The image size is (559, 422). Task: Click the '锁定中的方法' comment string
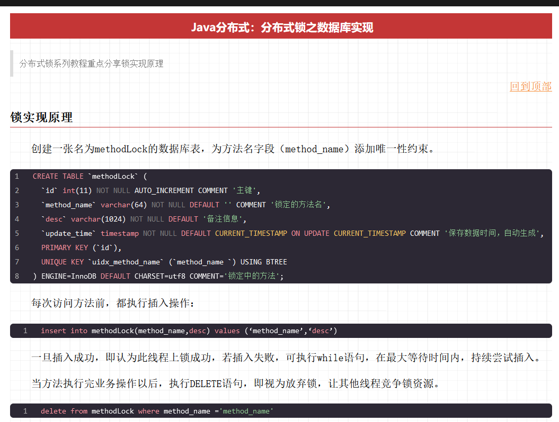pos(252,276)
